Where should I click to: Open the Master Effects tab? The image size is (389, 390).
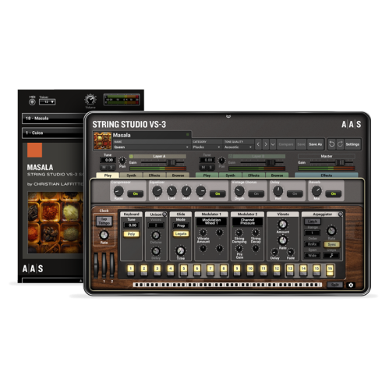coord(327,175)
